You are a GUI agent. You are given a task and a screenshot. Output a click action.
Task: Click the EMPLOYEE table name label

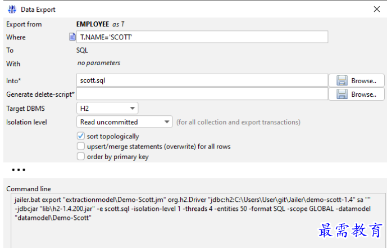(x=93, y=24)
